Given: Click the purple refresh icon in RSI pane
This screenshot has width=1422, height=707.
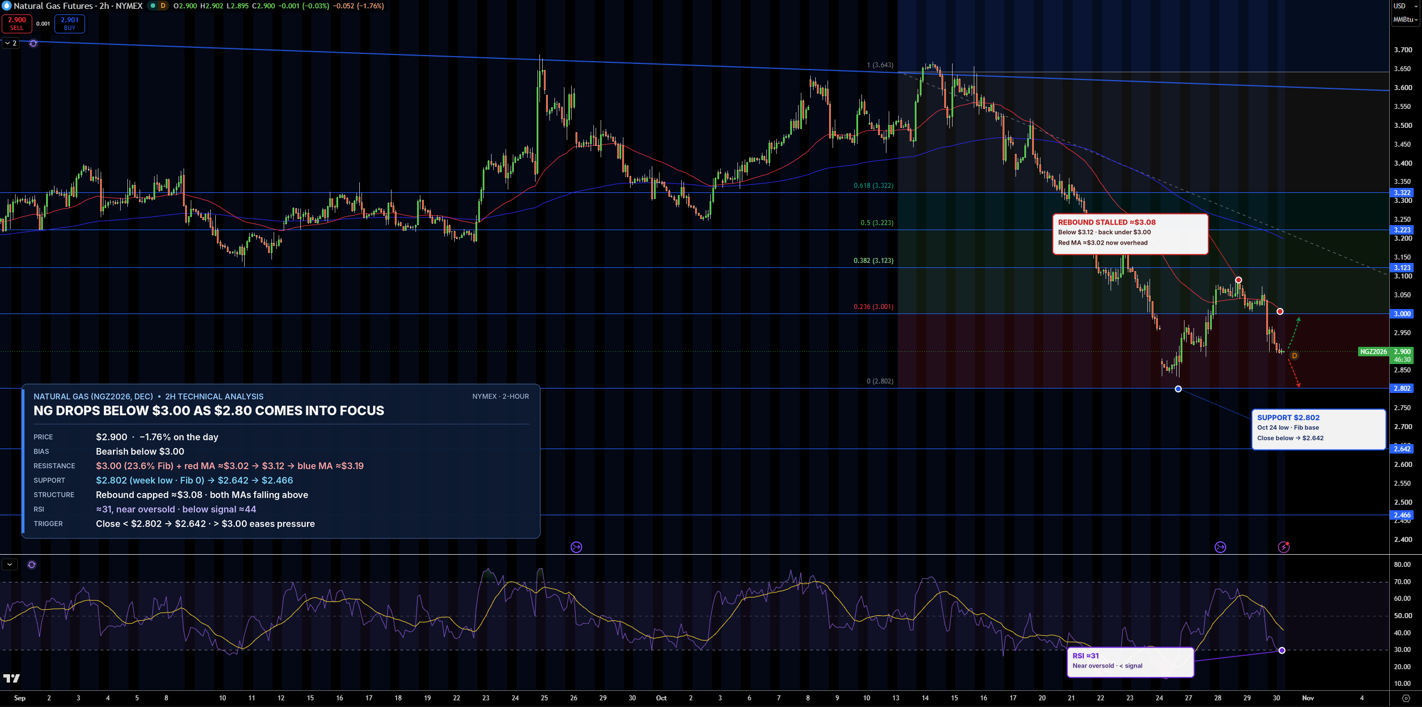Looking at the screenshot, I should [32, 565].
